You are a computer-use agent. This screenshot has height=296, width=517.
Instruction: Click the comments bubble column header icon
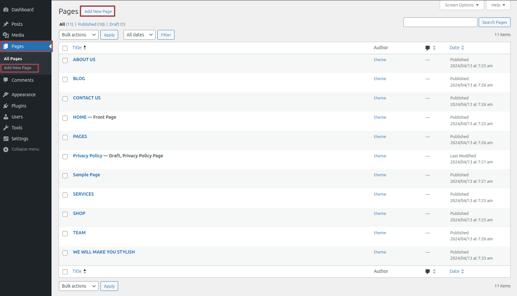428,48
